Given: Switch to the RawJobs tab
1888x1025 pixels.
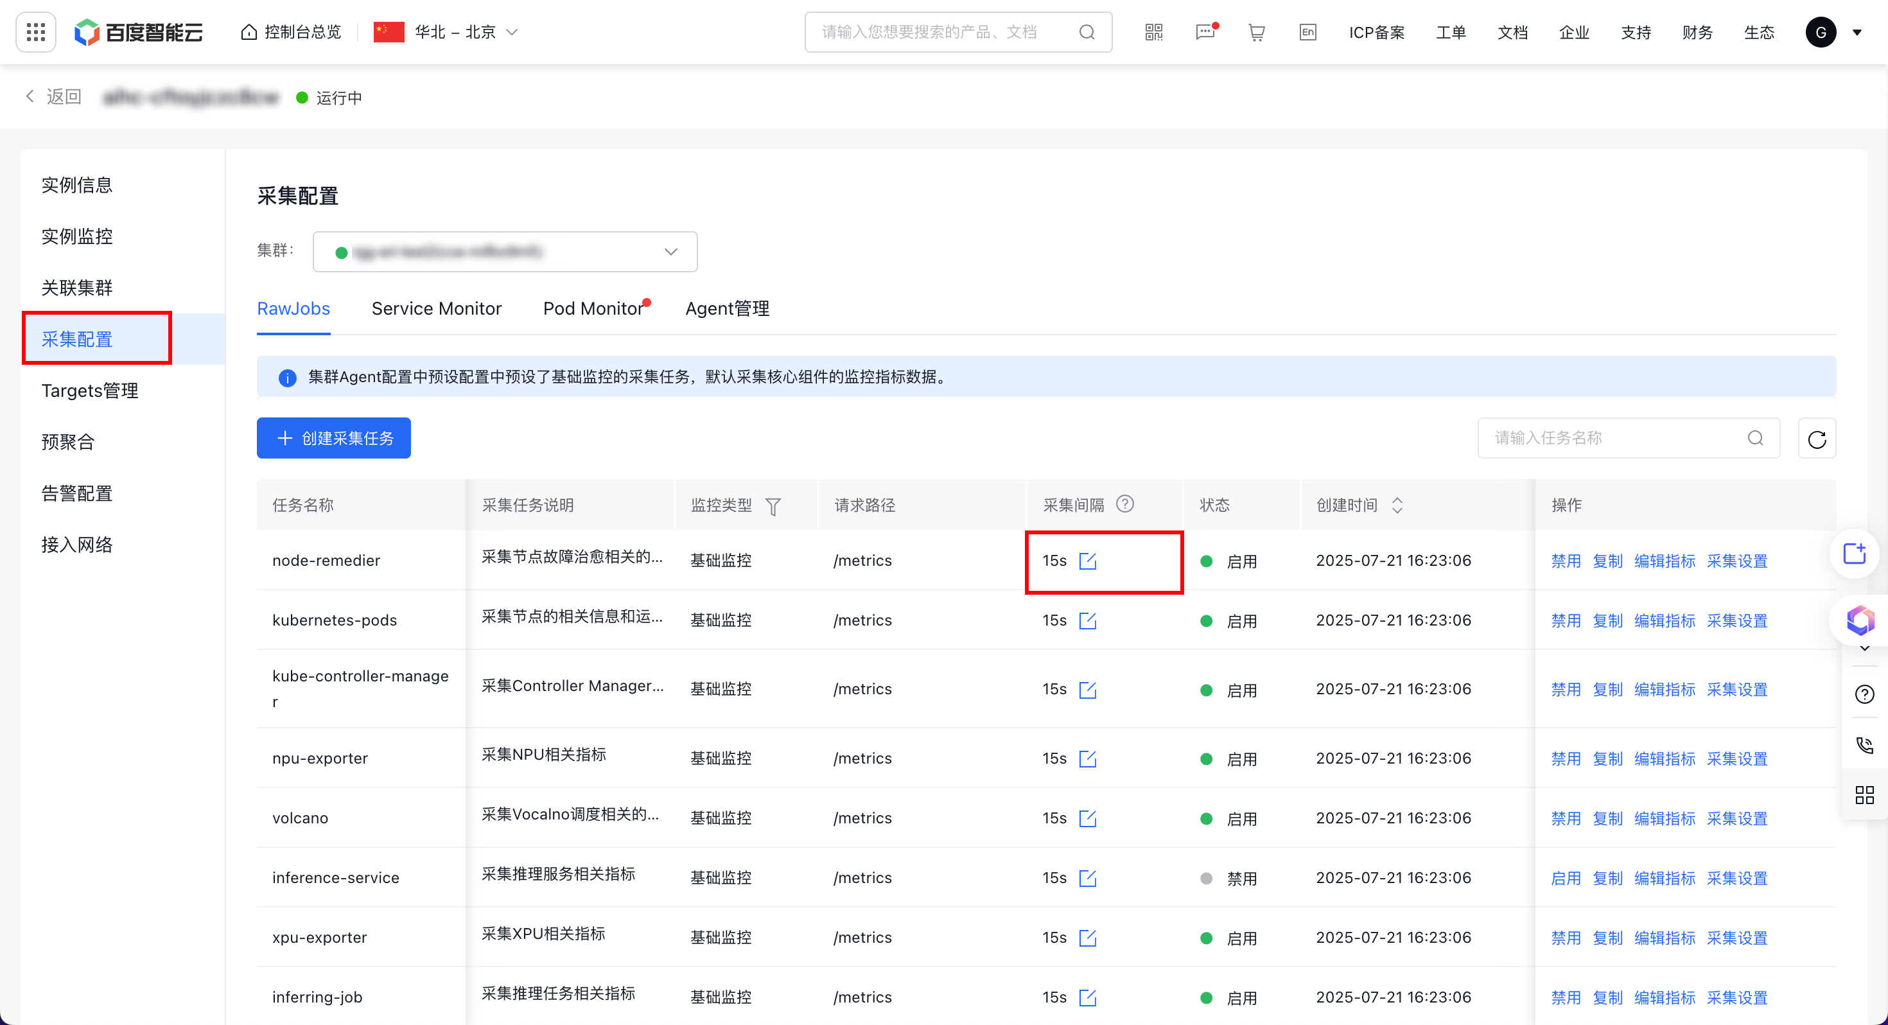Looking at the screenshot, I should coord(293,309).
